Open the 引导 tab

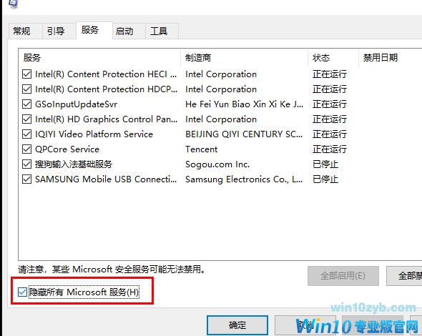[x=56, y=31]
